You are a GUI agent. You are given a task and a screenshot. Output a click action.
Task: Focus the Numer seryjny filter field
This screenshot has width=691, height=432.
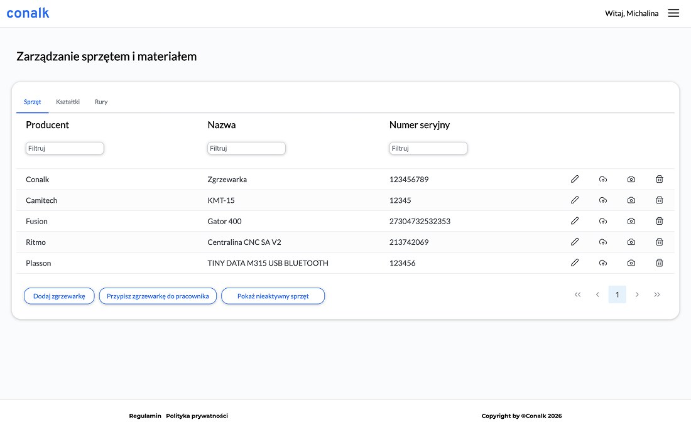pos(428,148)
